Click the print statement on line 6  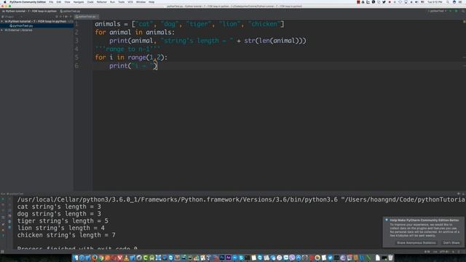pyautogui.click(x=133, y=66)
